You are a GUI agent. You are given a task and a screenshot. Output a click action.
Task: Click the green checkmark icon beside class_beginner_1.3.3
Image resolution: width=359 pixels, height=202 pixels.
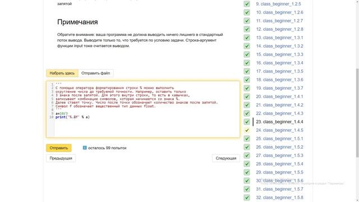(x=247, y=54)
